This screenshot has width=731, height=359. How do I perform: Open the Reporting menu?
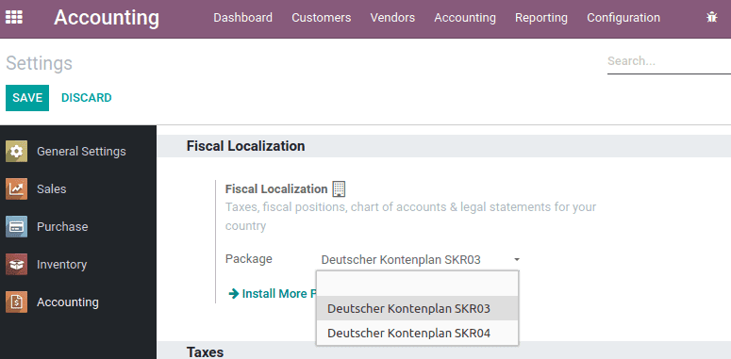click(541, 18)
